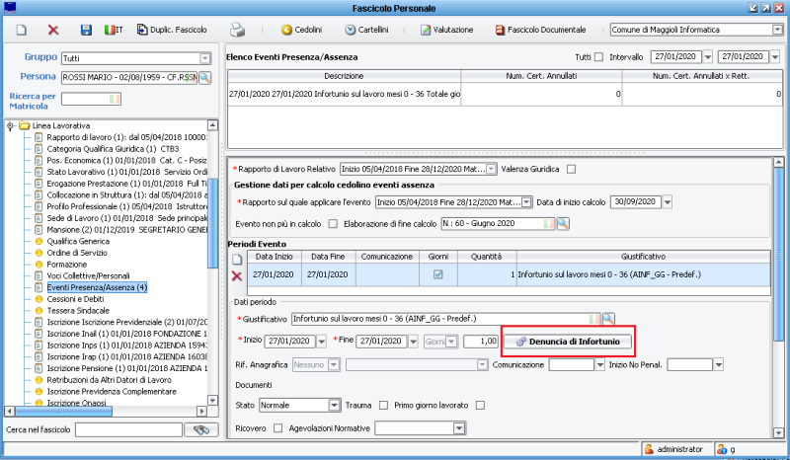
Task: Check the Primo giorno lavorato box
Action: pyautogui.click(x=481, y=405)
